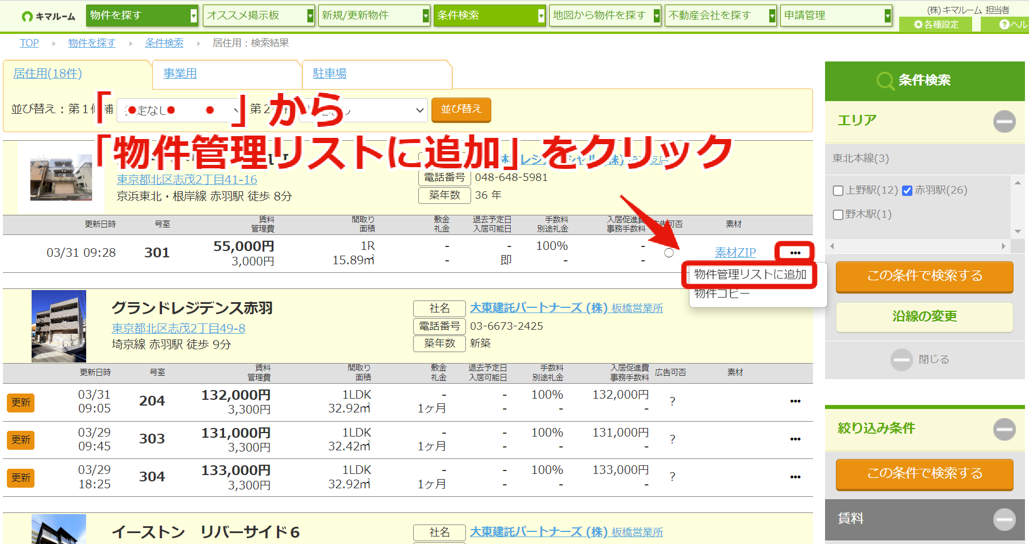Click the 132,000円 rent of room 204
This screenshot has width=1029, height=544.
(236, 395)
